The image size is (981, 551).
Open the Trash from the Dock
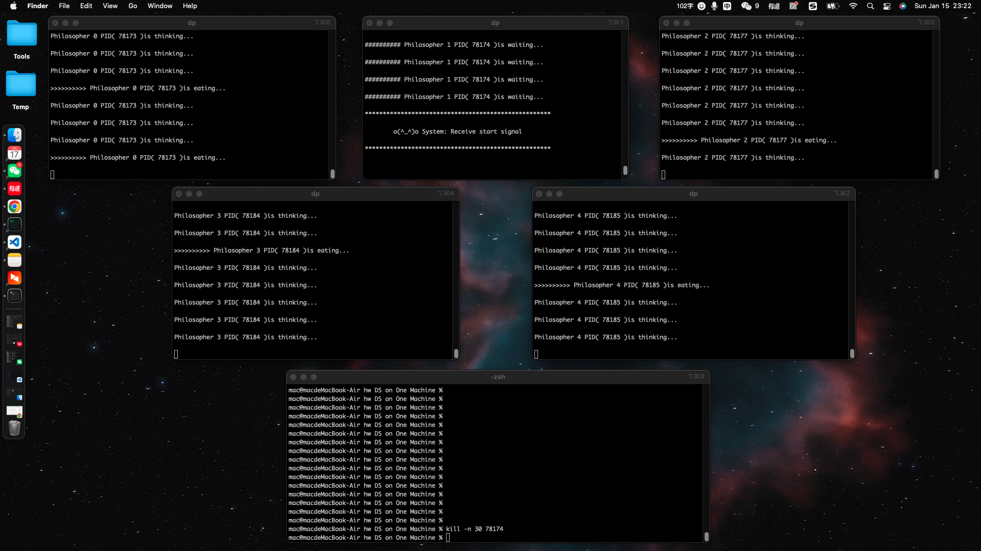[14, 429]
